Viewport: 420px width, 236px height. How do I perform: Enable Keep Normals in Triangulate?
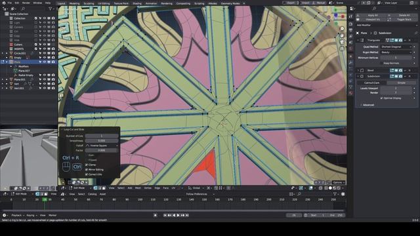click(382, 64)
